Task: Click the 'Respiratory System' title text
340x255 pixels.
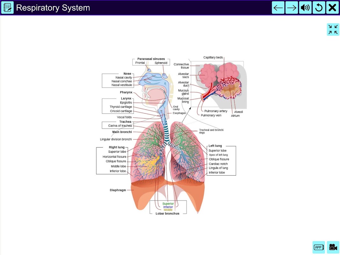Action: pyautogui.click(x=53, y=8)
